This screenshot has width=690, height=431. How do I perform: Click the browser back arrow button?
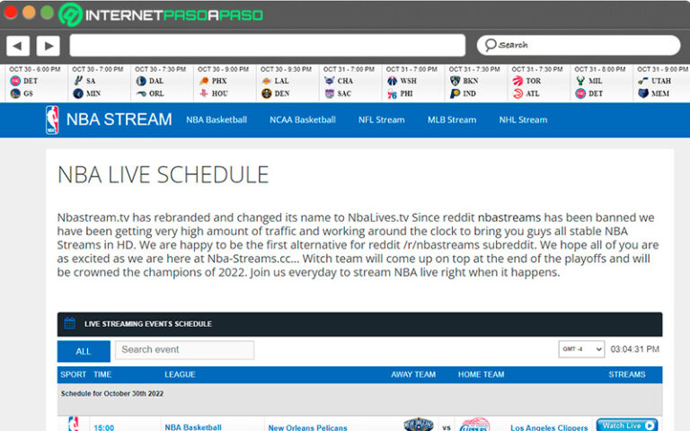(x=18, y=46)
